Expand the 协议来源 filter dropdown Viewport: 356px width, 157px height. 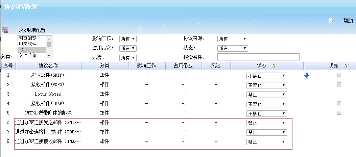click(x=233, y=39)
